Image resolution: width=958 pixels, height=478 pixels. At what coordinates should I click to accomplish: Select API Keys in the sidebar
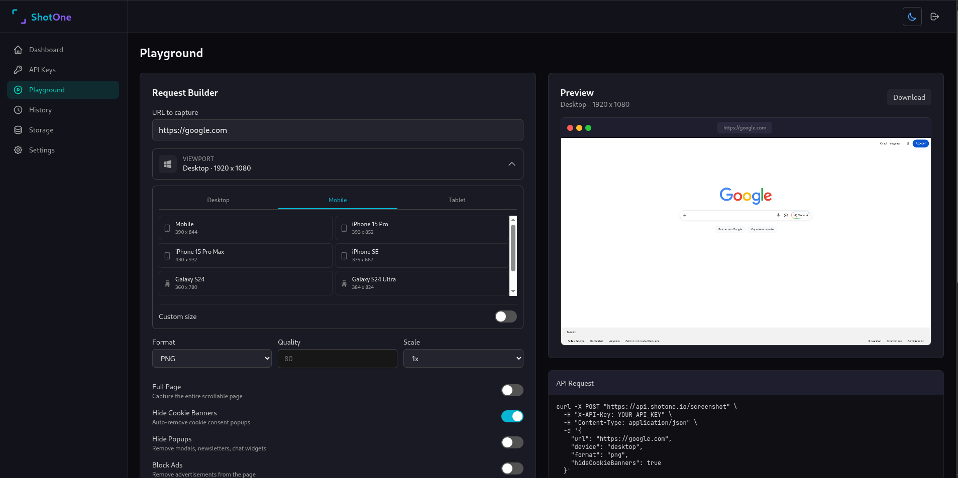point(42,70)
